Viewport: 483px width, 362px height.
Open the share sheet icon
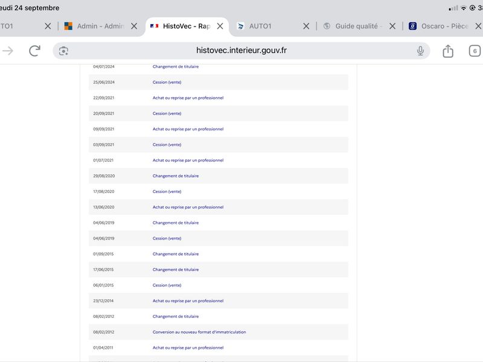point(448,51)
